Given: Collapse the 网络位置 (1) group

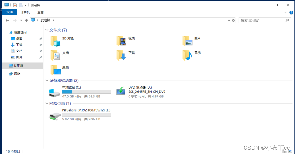Looking at the screenshot, I should (47, 103).
